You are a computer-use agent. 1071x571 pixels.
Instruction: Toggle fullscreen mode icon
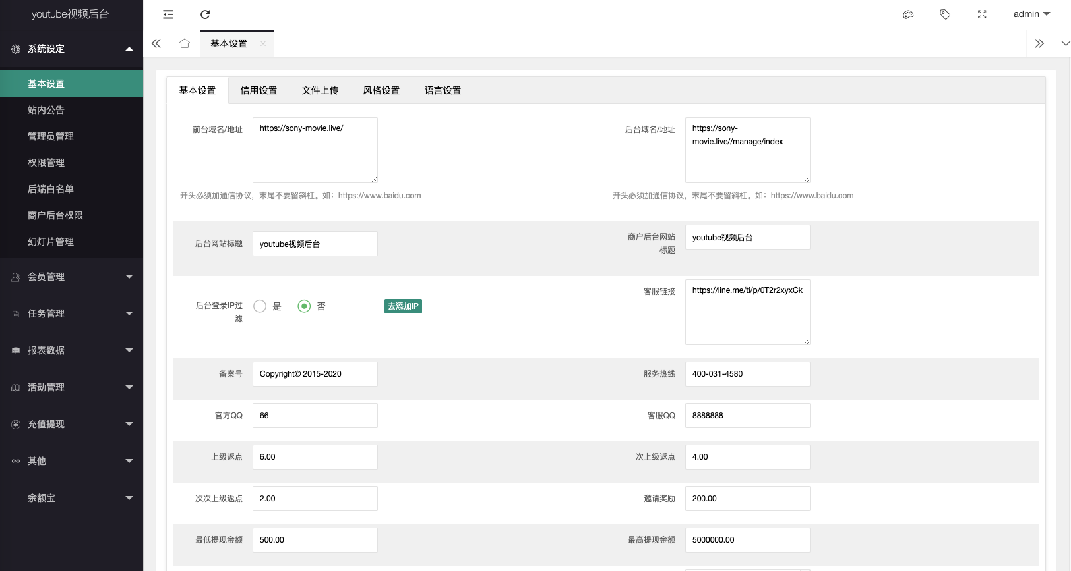(x=982, y=14)
